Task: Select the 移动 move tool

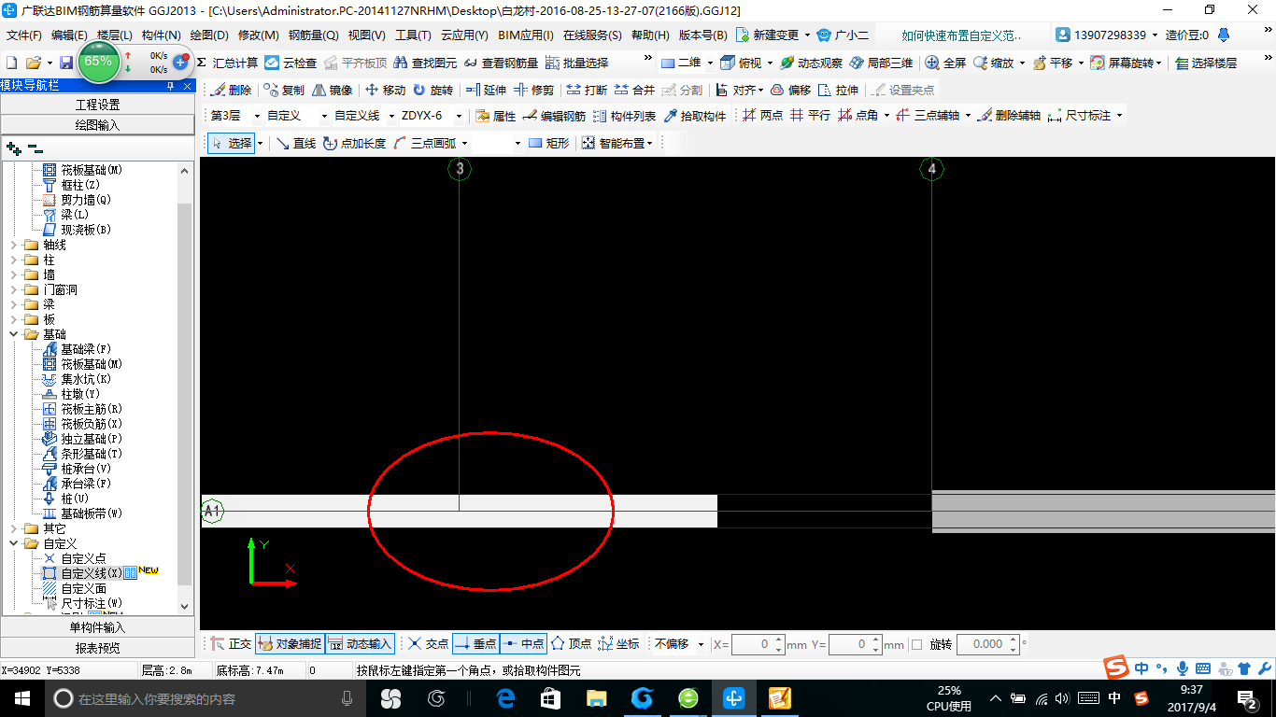Action: [385, 91]
